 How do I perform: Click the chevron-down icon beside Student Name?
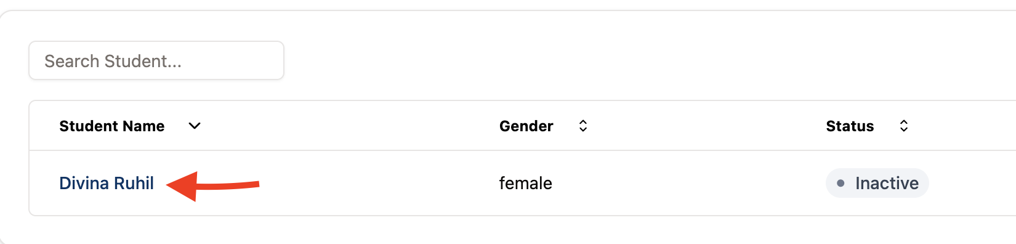tap(195, 126)
